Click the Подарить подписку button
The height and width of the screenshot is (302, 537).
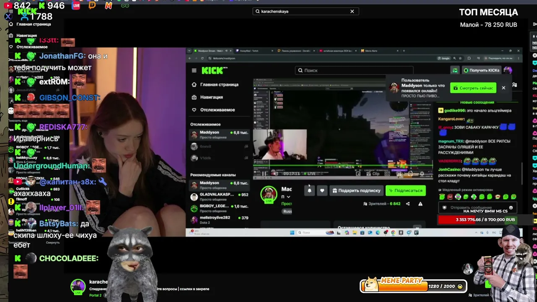[356, 190]
